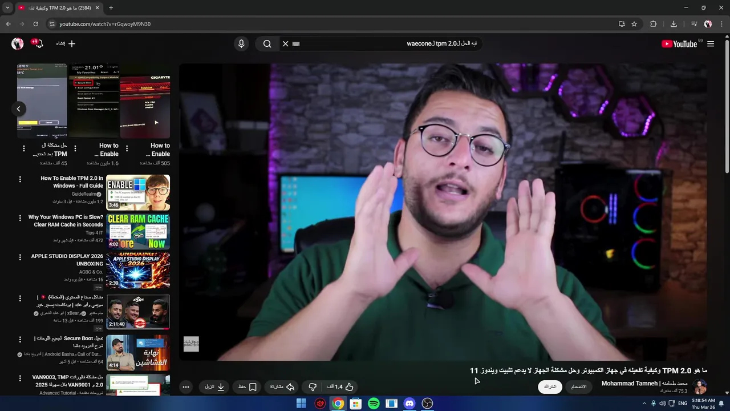730x411 pixels.
Task: Switch ENG input language indicator
Action: [682, 404]
